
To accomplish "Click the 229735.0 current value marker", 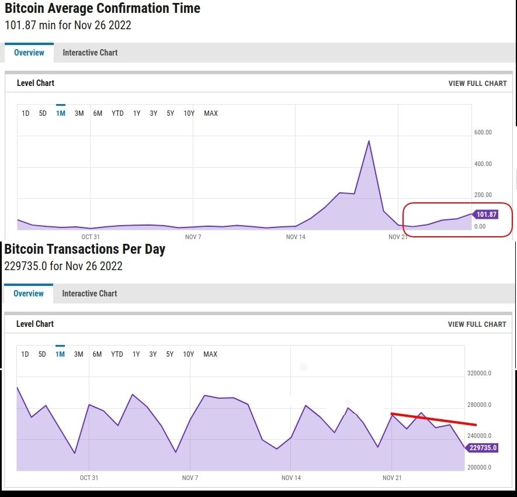I will (482, 448).
